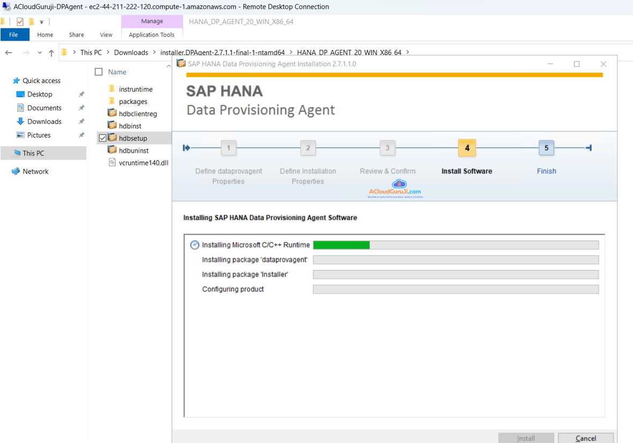The image size is (633, 443).
Task: Open the File menu tab
Action: click(14, 35)
